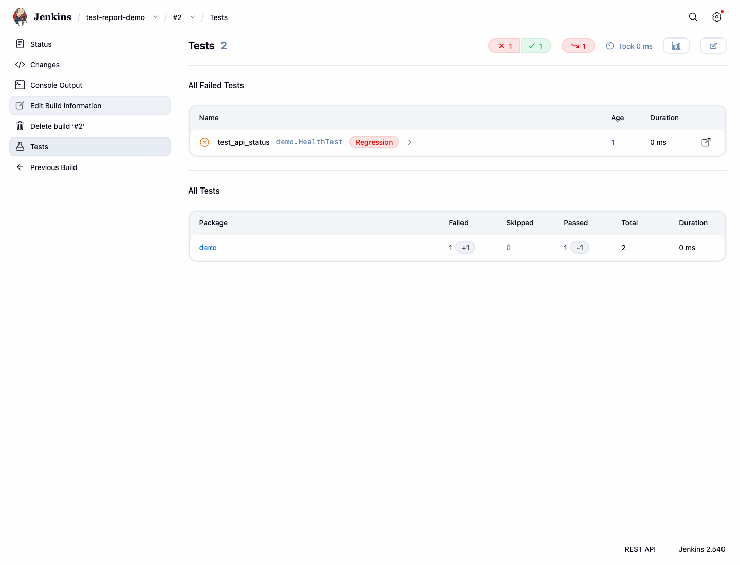Click the failed test status circle icon
The image size is (740, 565).
[x=205, y=142]
